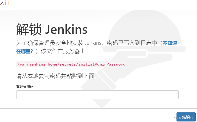The width and height of the screenshot is (197, 122).
Task: Click the CSDN watermark text
Action: click(183, 118)
